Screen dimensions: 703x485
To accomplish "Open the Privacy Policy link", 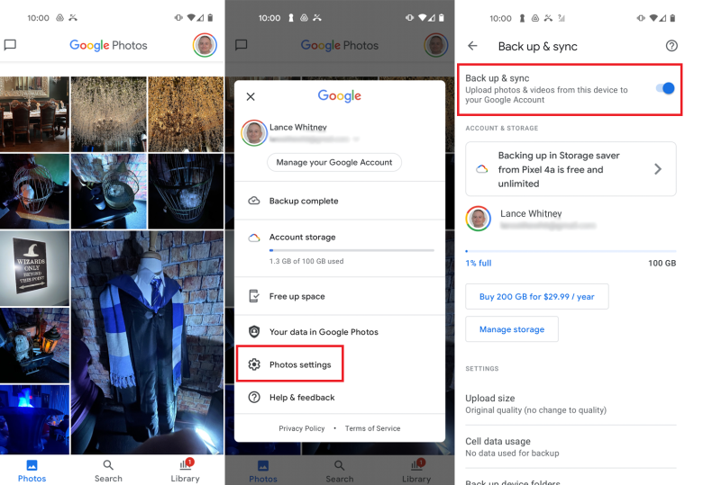I will [301, 428].
